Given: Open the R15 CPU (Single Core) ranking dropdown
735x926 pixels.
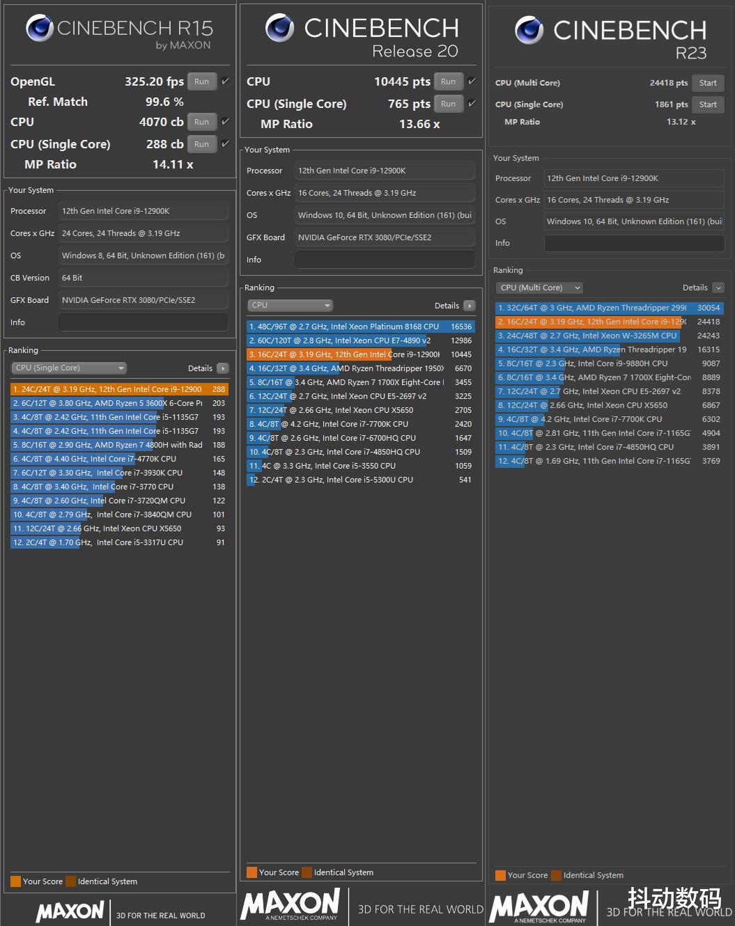Looking at the screenshot, I should coord(69,368).
